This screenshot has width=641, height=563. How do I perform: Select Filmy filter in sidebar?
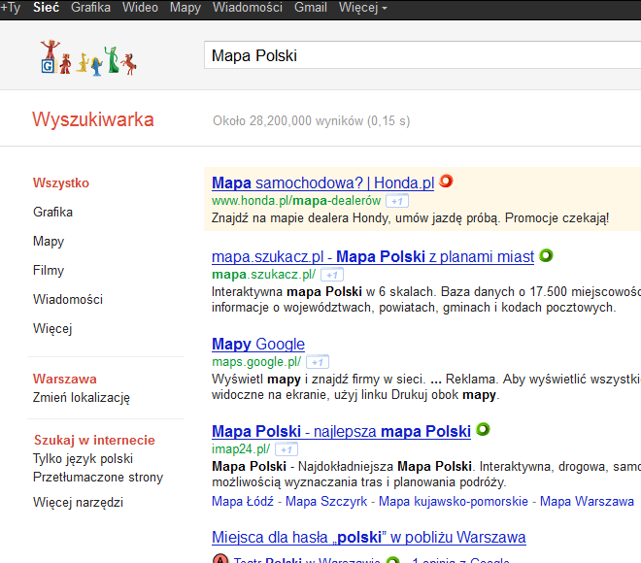49,271
